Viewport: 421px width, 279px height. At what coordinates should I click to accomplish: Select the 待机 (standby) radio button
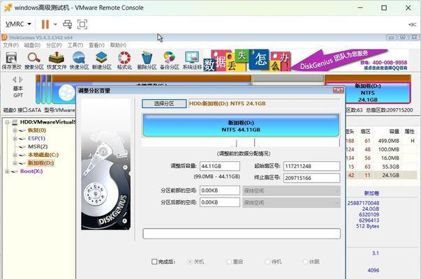click(267, 262)
